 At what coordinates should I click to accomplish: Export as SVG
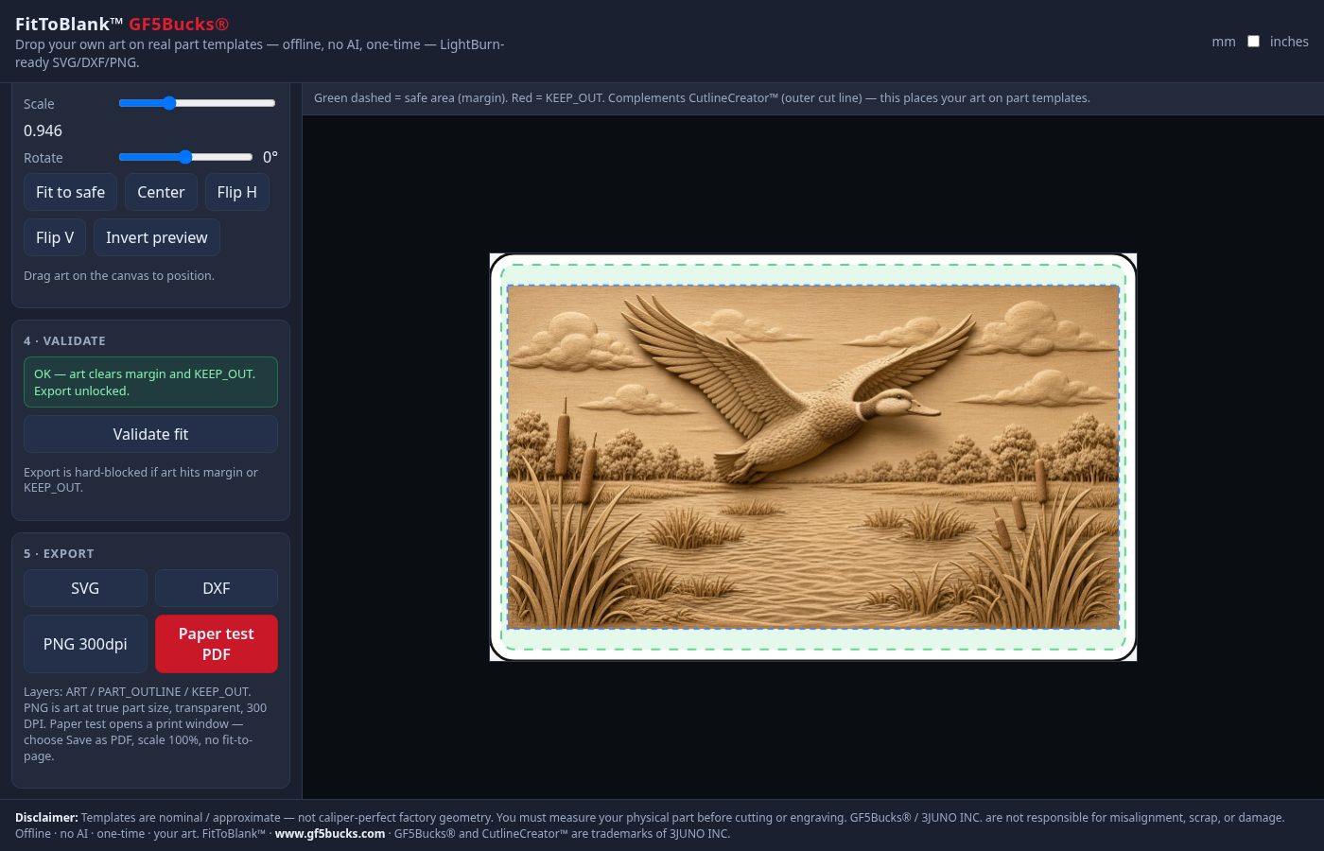[85, 588]
